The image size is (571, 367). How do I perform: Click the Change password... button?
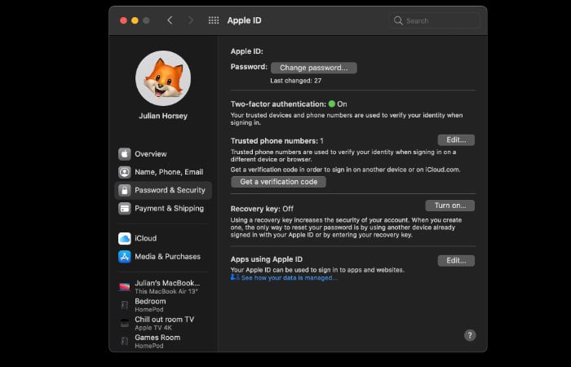[313, 68]
